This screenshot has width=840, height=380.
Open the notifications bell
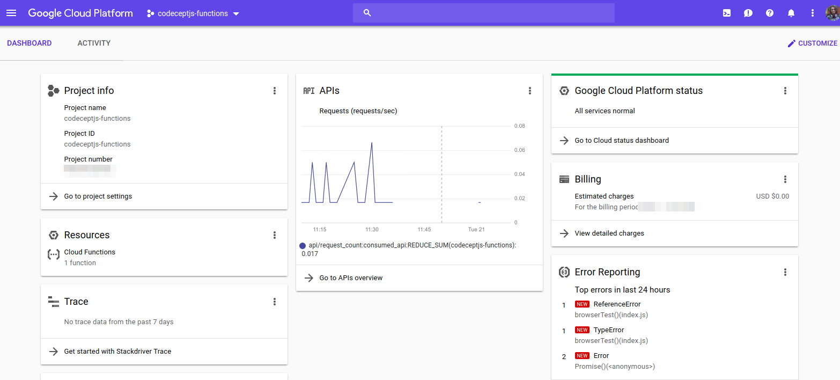click(791, 13)
